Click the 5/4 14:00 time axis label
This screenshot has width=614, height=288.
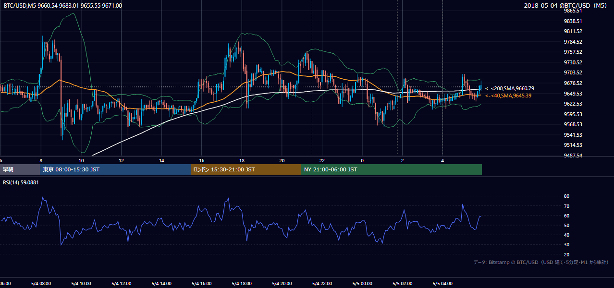pyautogui.click(x=161, y=284)
